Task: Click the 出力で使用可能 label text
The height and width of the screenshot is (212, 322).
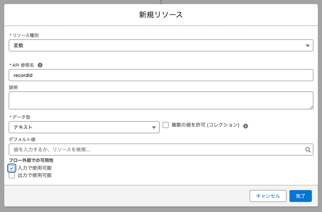Action: [35, 175]
